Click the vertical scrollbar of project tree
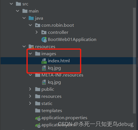Image resolution: width=138 pixels, height=130 pixels. coord(134,61)
